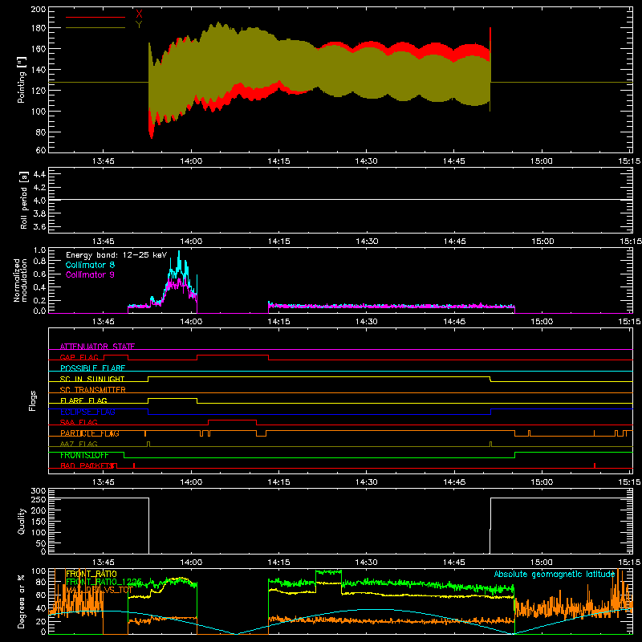Click the ATTENUATOR_STATE flag label
The height and width of the screenshot is (642, 642).
point(97,347)
